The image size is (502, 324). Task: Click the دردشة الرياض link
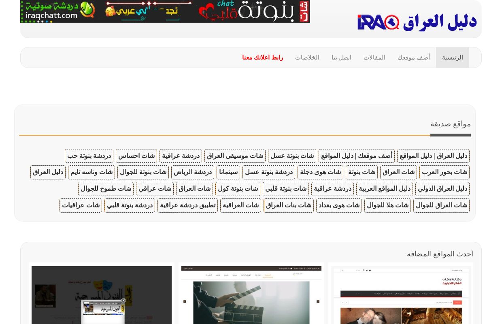(193, 172)
